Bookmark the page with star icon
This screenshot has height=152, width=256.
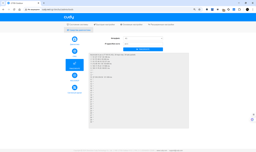(x=199, y=9)
